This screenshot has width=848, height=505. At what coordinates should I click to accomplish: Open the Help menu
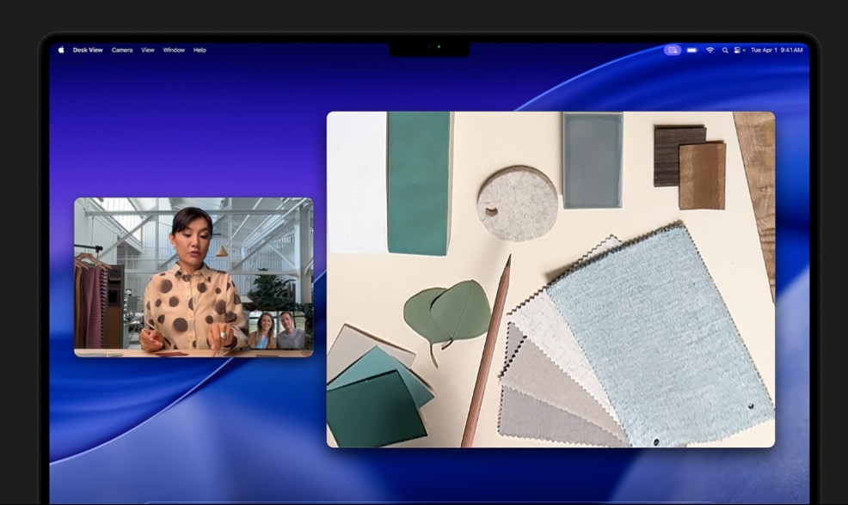click(x=200, y=50)
